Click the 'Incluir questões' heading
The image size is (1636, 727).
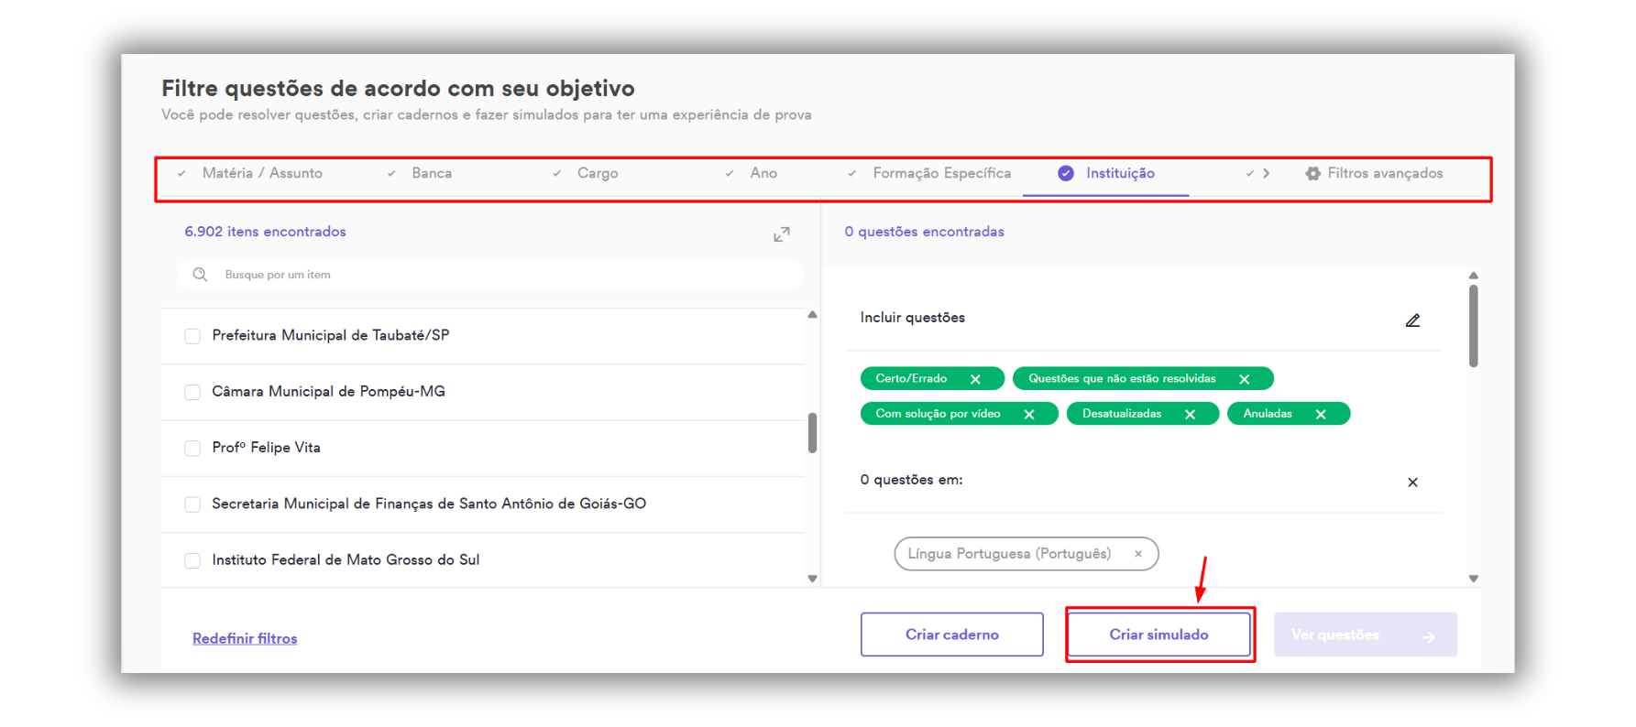[x=912, y=318]
